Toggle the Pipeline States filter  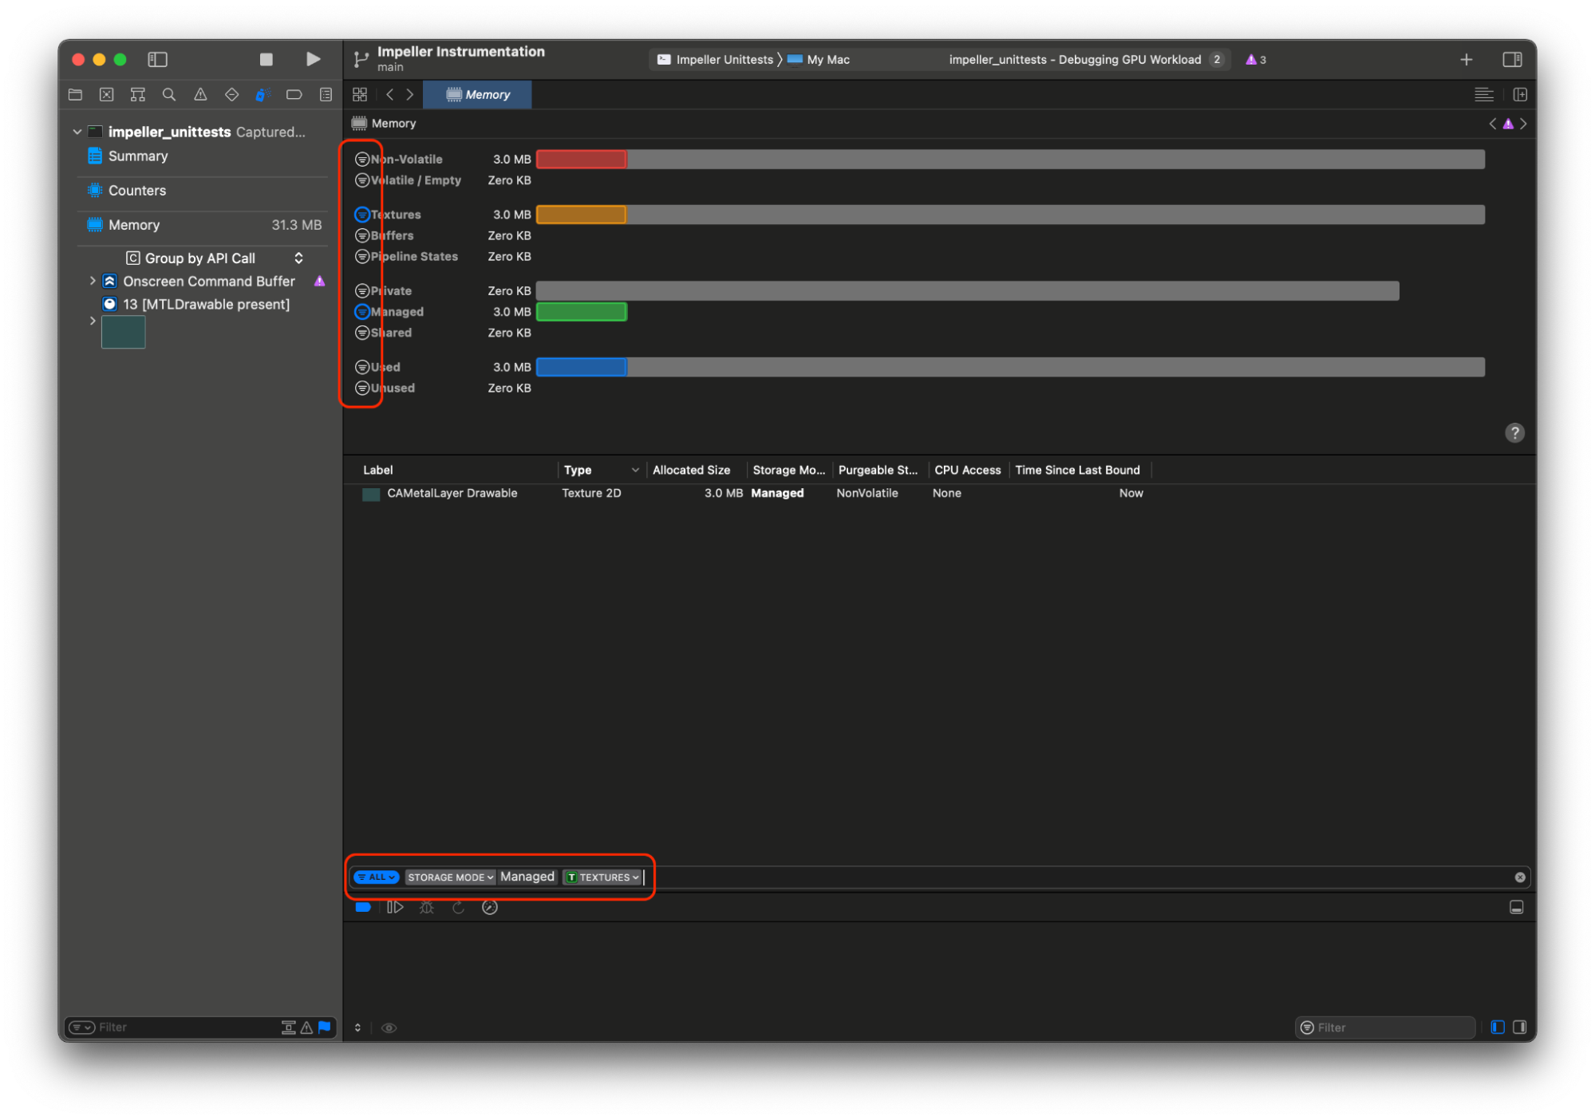tap(361, 255)
